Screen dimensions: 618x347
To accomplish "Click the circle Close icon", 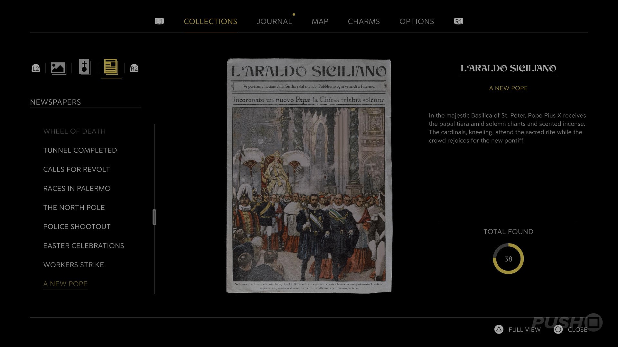I will (558, 329).
